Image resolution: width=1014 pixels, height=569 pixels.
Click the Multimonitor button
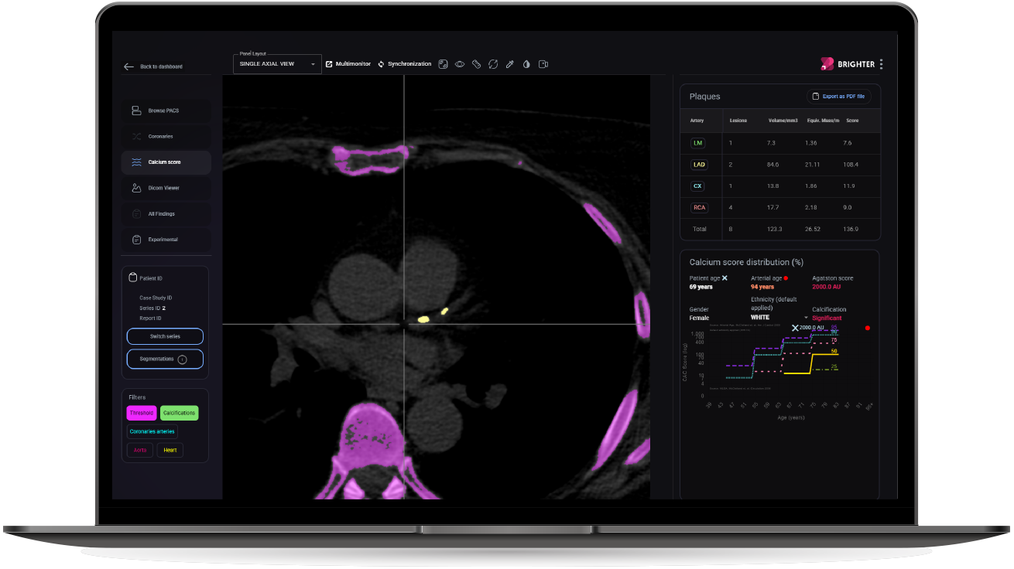348,64
